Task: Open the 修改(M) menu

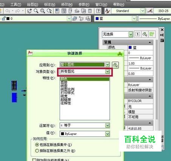Action: (67, 5)
